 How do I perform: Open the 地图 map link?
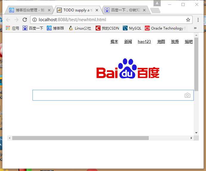click(x=161, y=41)
